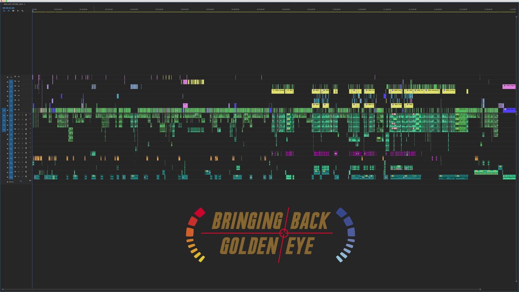Enable voice-over record on track A14
Screen dimensions: 519x292
tap(26, 176)
